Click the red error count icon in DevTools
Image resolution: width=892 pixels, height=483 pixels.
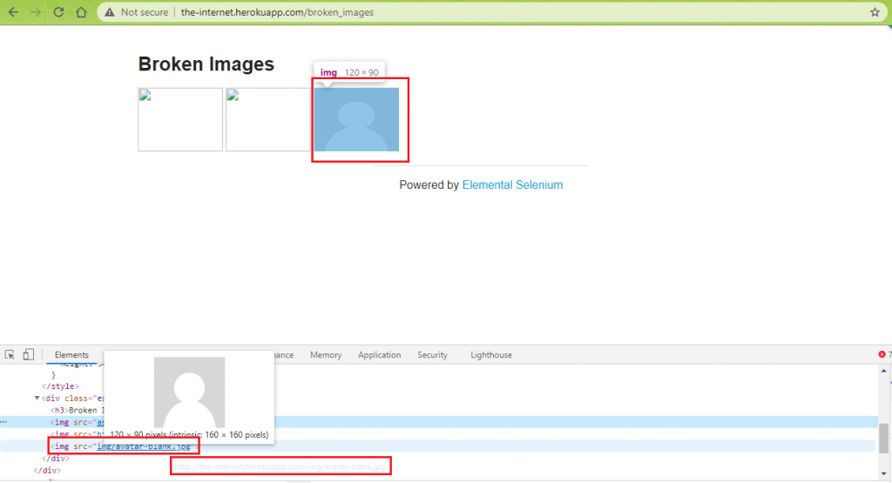pos(882,354)
